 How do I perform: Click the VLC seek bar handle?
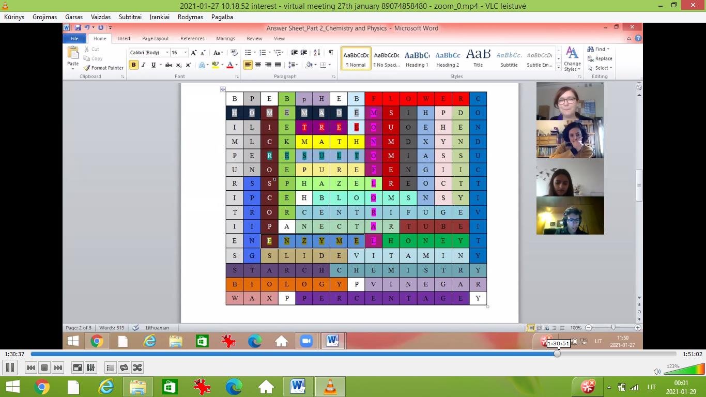557,354
